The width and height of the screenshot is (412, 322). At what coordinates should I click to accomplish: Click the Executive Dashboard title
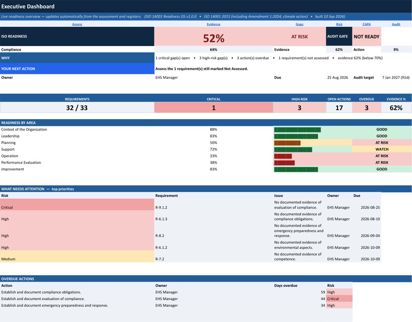pos(28,7)
